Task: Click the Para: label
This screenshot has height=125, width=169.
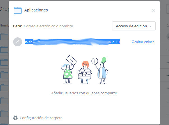Action: pyautogui.click(x=18, y=26)
